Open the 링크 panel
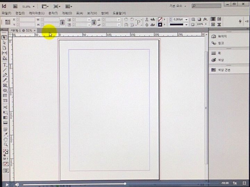The height and width of the screenshot is (187, 250). [x=217, y=43]
